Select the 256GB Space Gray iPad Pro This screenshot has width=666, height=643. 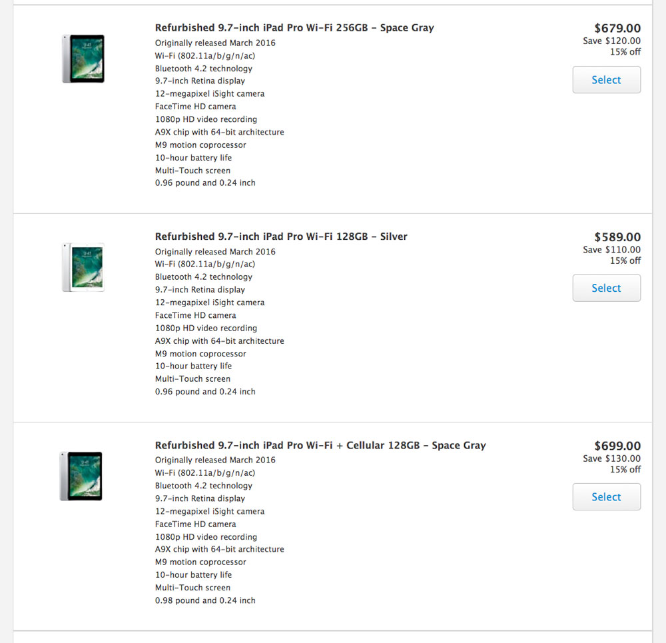[x=606, y=79]
